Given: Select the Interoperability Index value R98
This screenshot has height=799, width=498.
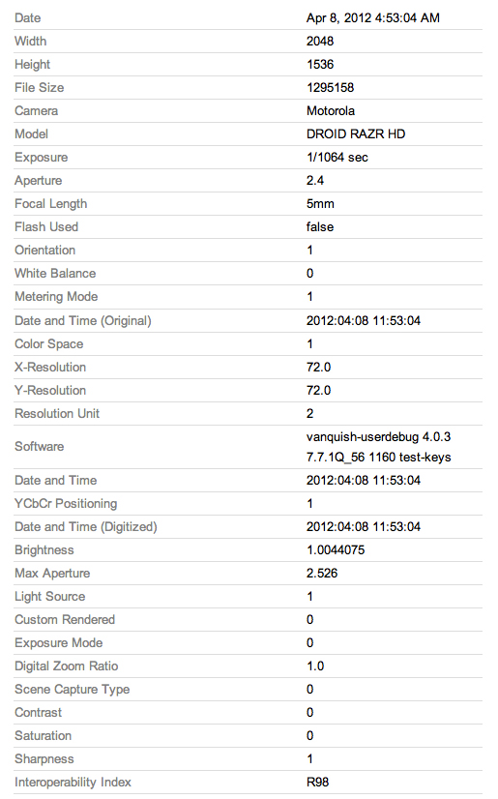Looking at the screenshot, I should click(x=318, y=783).
